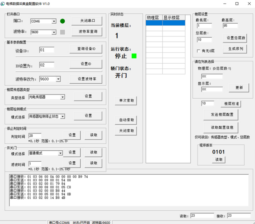Click log line ending in B9 74

49,177
